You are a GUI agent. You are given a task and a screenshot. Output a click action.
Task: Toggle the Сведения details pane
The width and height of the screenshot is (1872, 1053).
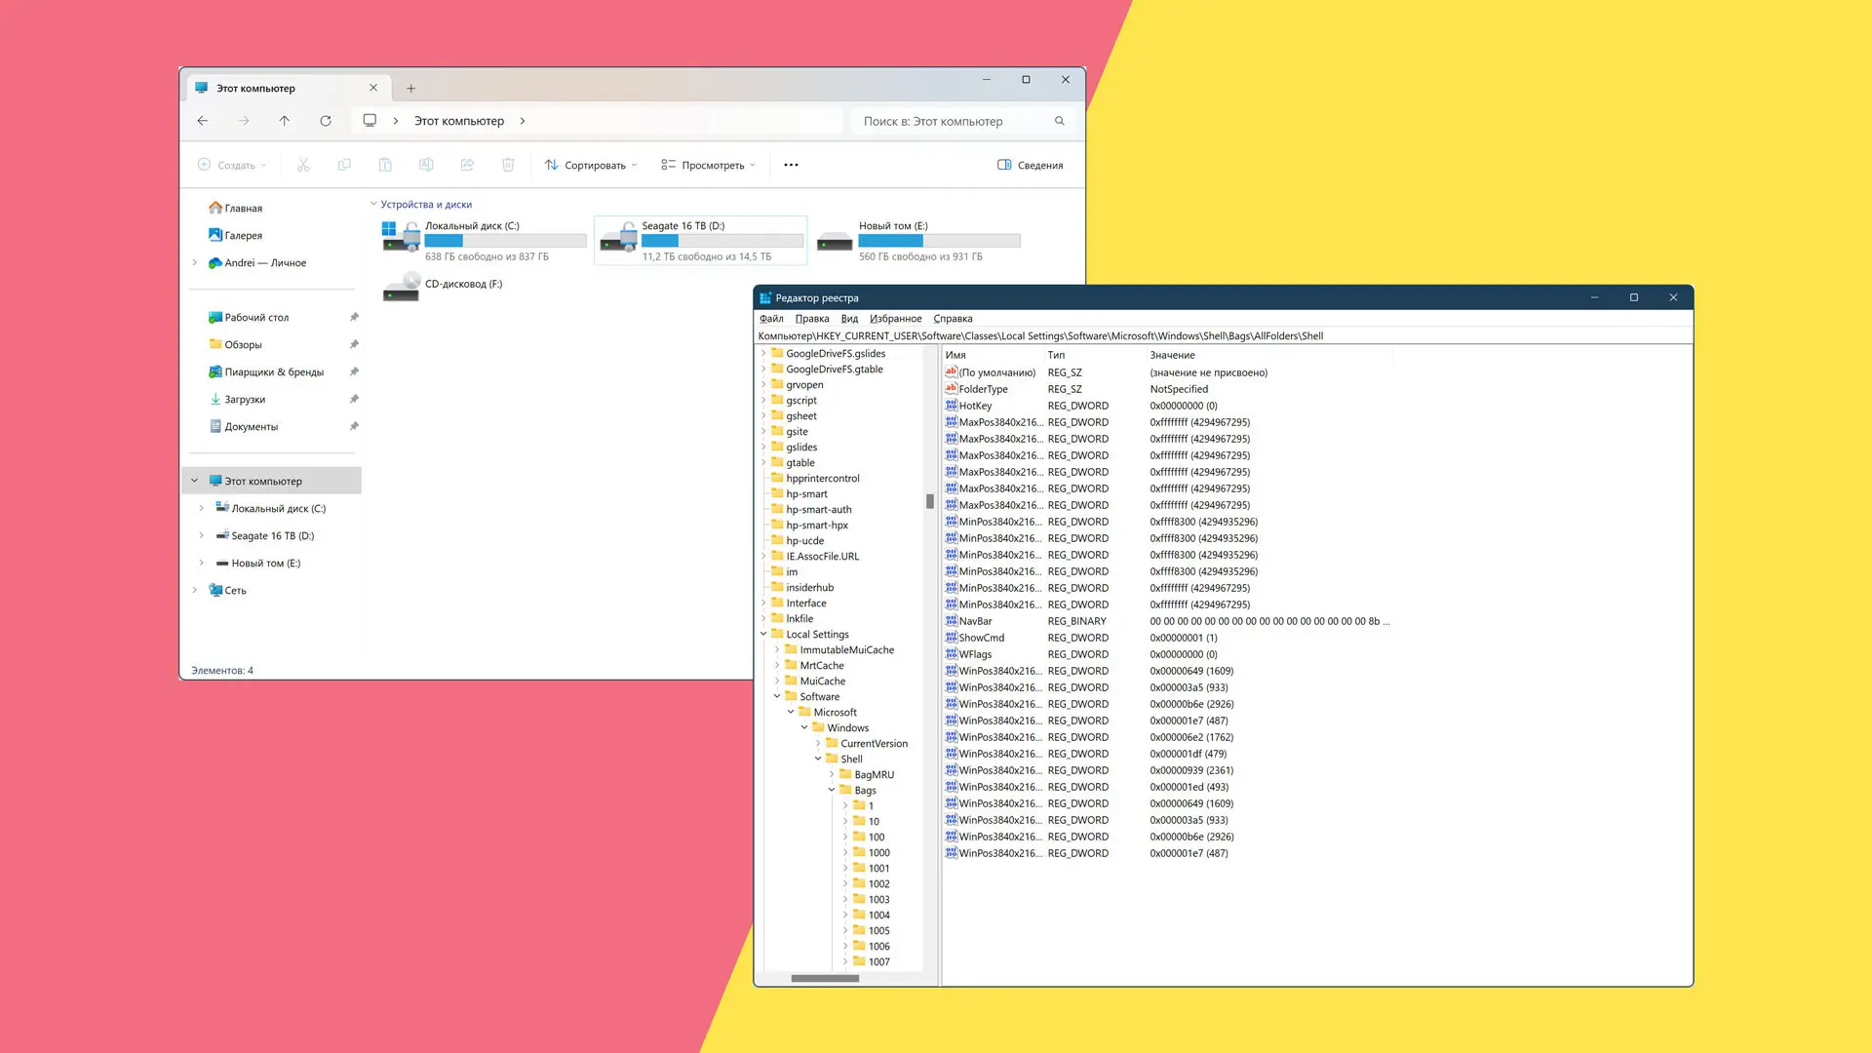click(1031, 165)
